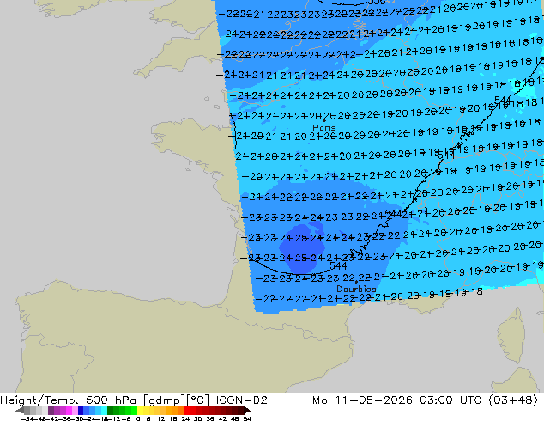Screen dimensions: 544x421
Task: Click the bright red swatch in the color scale
Action: 187,410
